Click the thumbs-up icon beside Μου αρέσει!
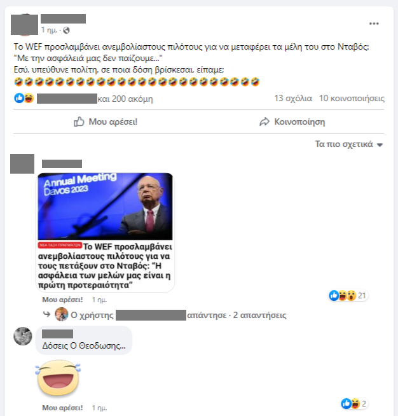Screen dimensions: 398x416 click(x=79, y=121)
